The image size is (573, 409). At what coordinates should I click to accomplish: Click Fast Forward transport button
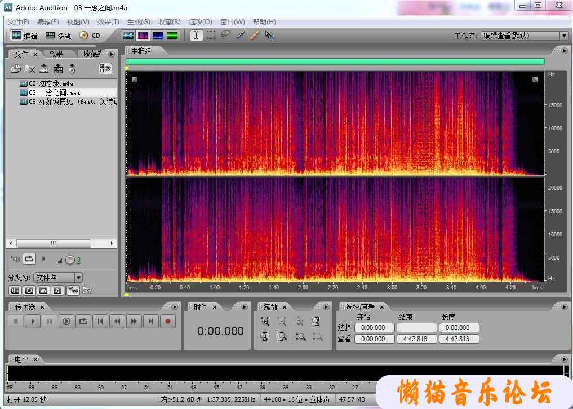134,321
